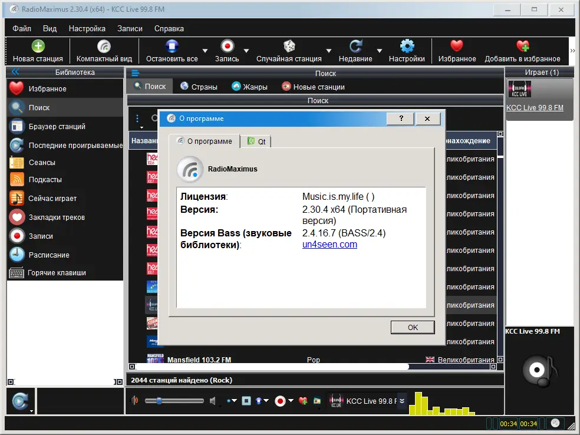Viewport: 580px width, 435px height.
Task: Collapse the Library panel with double-arrow
Action: [15, 72]
